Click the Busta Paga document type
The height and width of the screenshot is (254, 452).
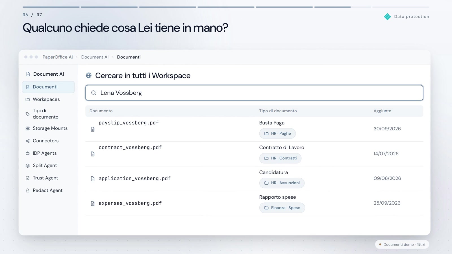[272, 123]
